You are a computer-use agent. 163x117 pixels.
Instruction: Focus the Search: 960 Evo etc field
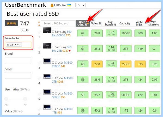pos(58,23)
